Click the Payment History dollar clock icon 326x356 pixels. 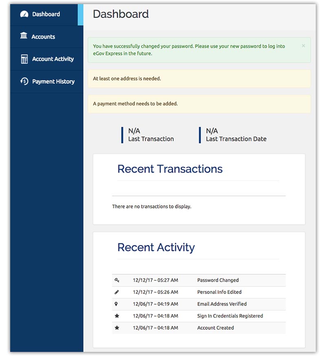[x=24, y=81]
